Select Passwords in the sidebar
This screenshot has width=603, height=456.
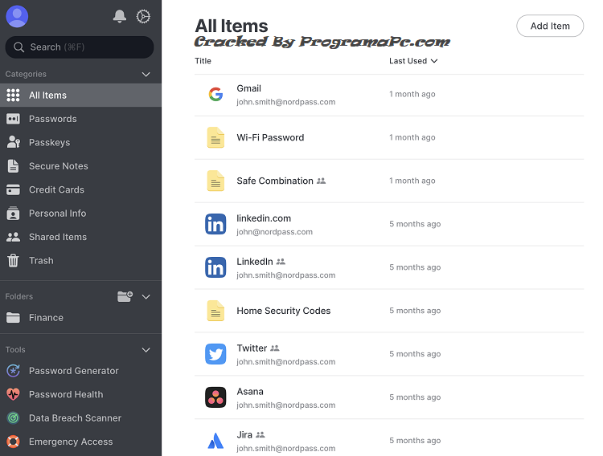coord(52,119)
